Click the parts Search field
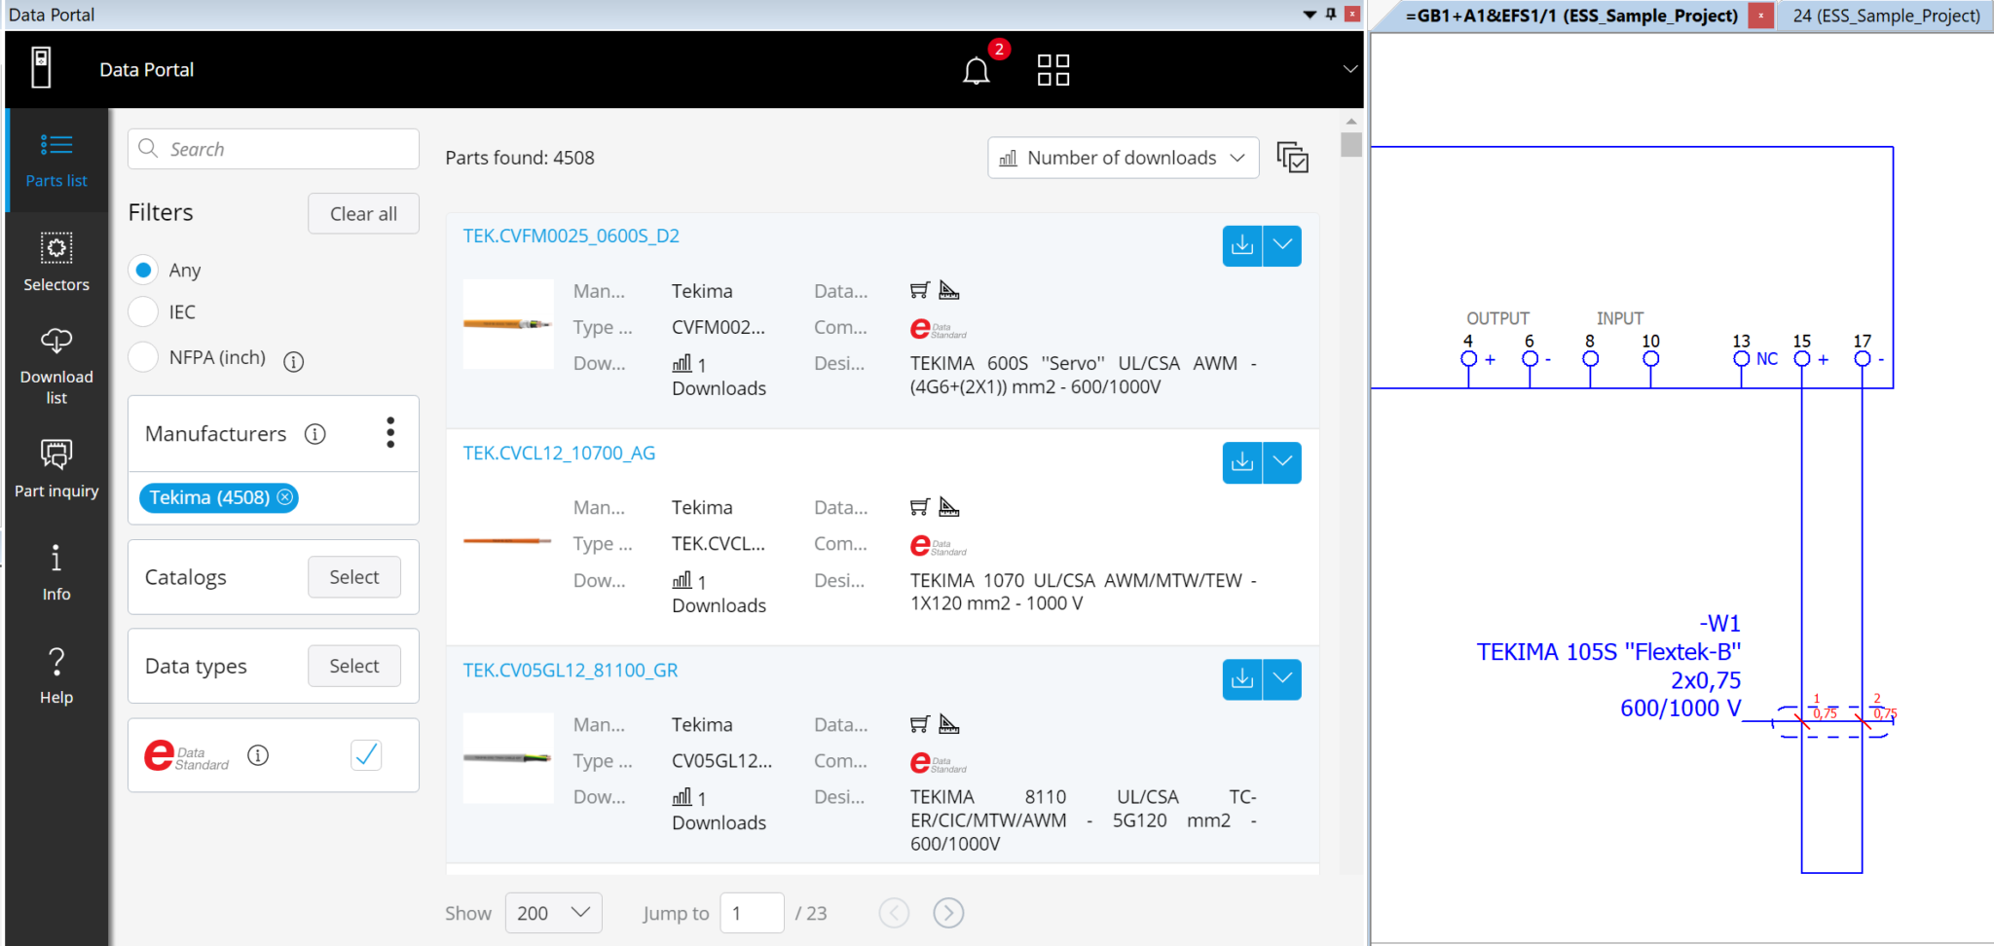 [x=274, y=149]
